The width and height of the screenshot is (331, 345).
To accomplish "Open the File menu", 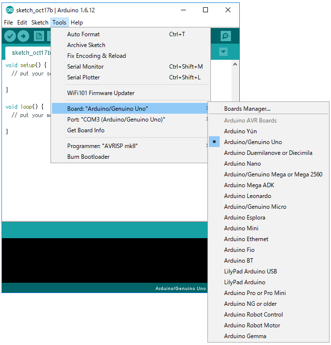I will pyautogui.click(x=8, y=23).
